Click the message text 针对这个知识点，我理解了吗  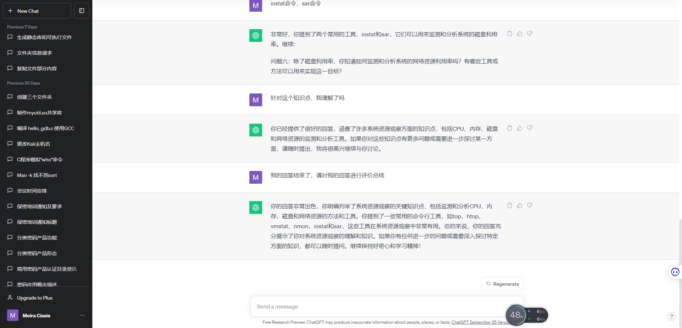308,98
